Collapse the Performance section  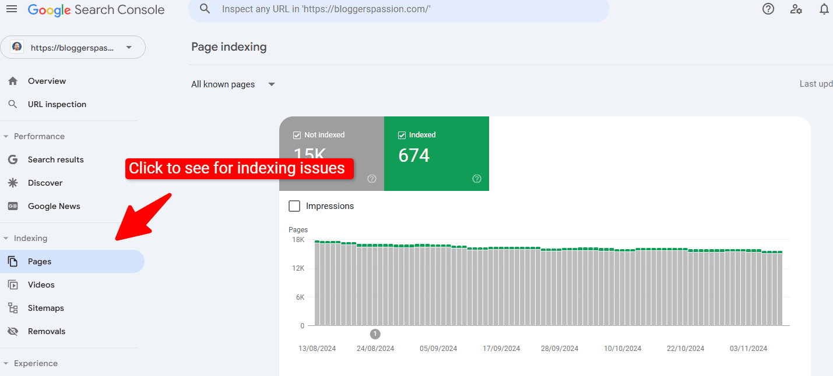[6, 136]
